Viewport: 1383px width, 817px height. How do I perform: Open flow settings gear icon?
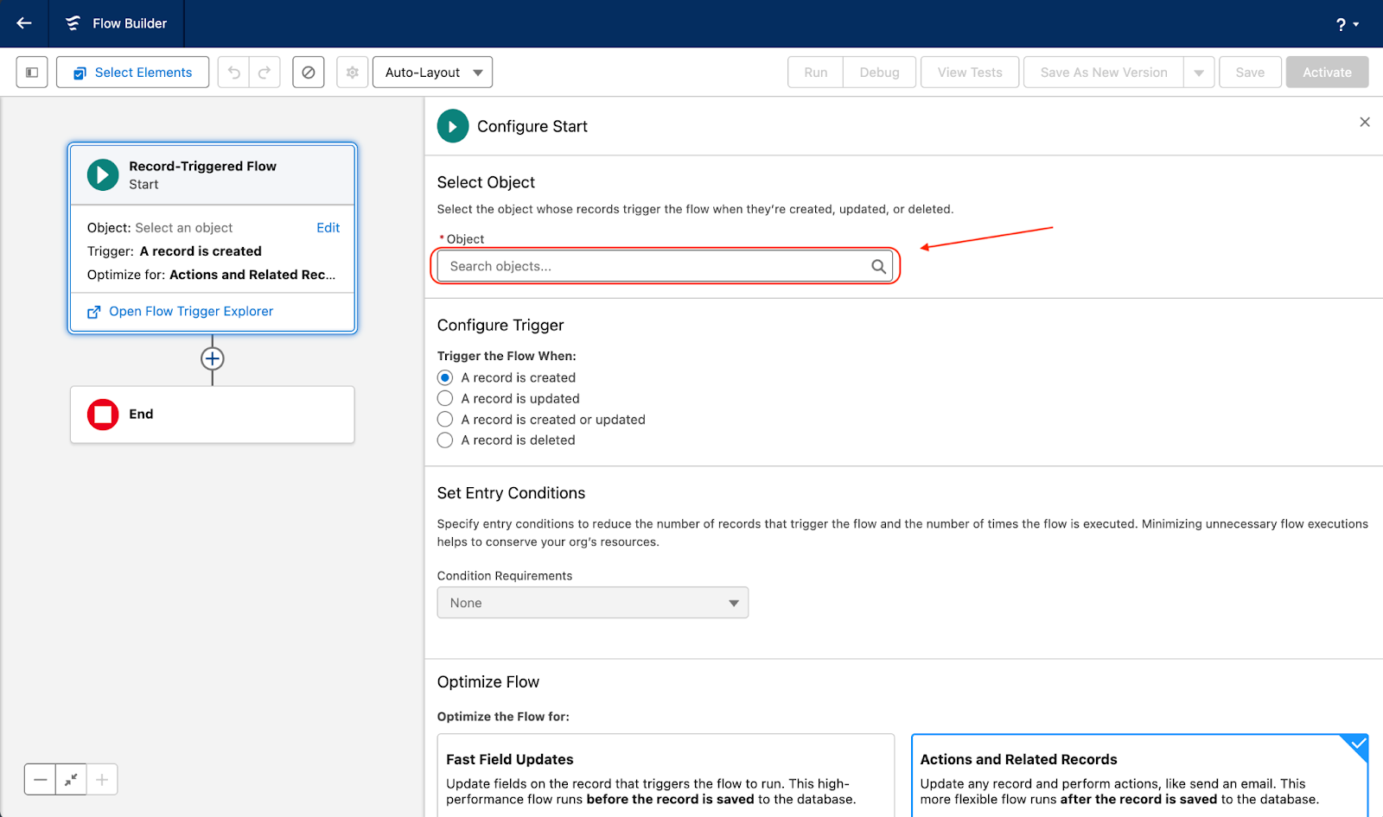click(x=352, y=73)
